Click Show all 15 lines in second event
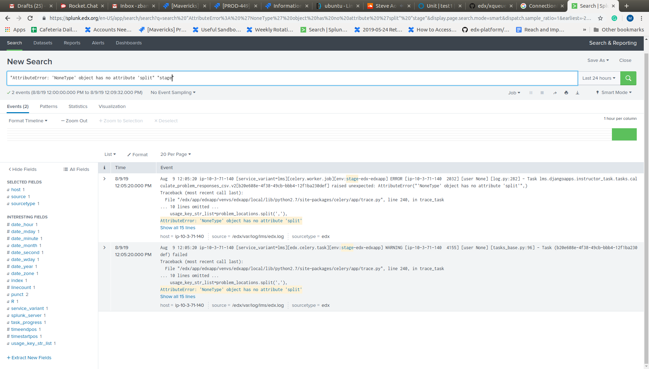This screenshot has height=369, width=649. coord(178,297)
